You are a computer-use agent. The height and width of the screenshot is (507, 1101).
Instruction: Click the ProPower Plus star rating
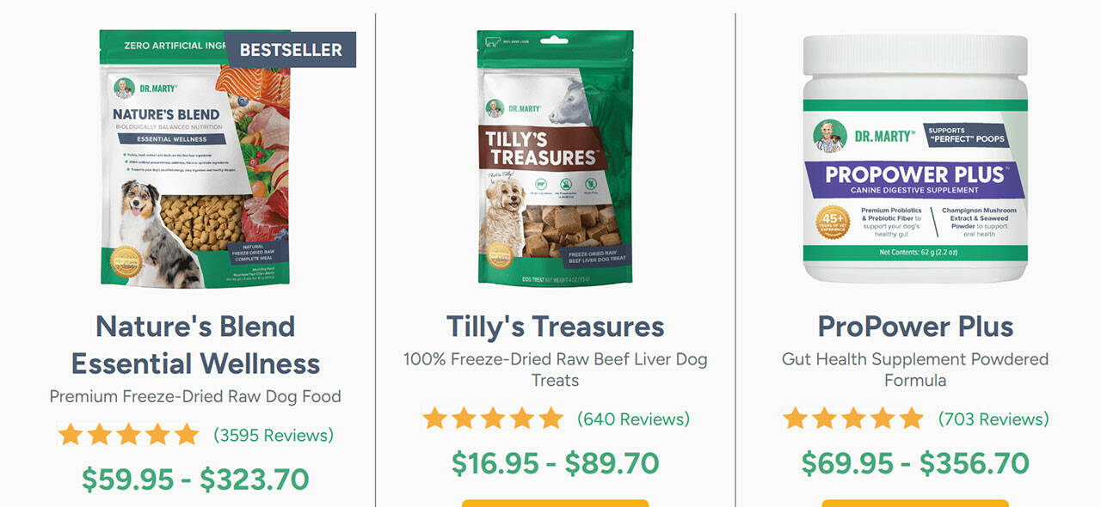click(x=853, y=419)
